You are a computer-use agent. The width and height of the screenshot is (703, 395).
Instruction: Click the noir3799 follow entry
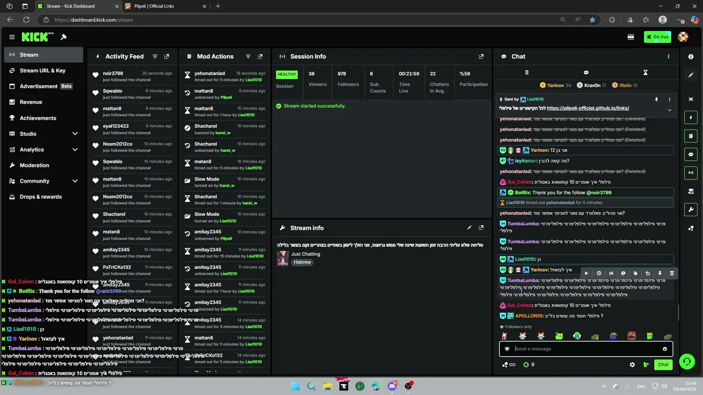click(x=133, y=76)
